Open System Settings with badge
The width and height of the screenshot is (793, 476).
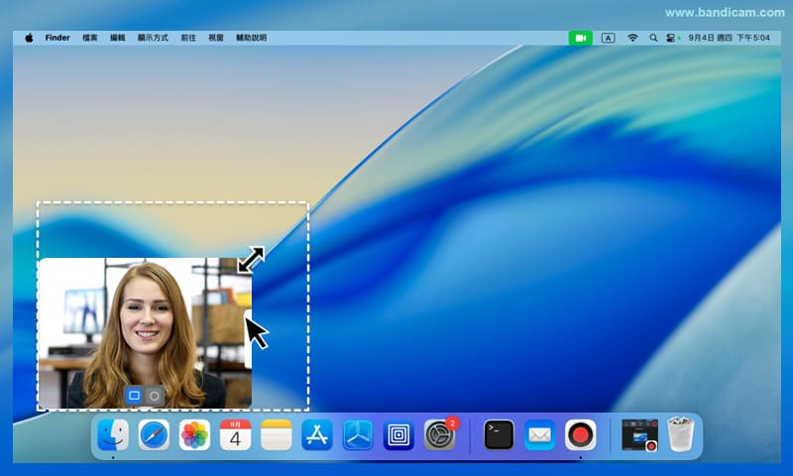(x=439, y=435)
